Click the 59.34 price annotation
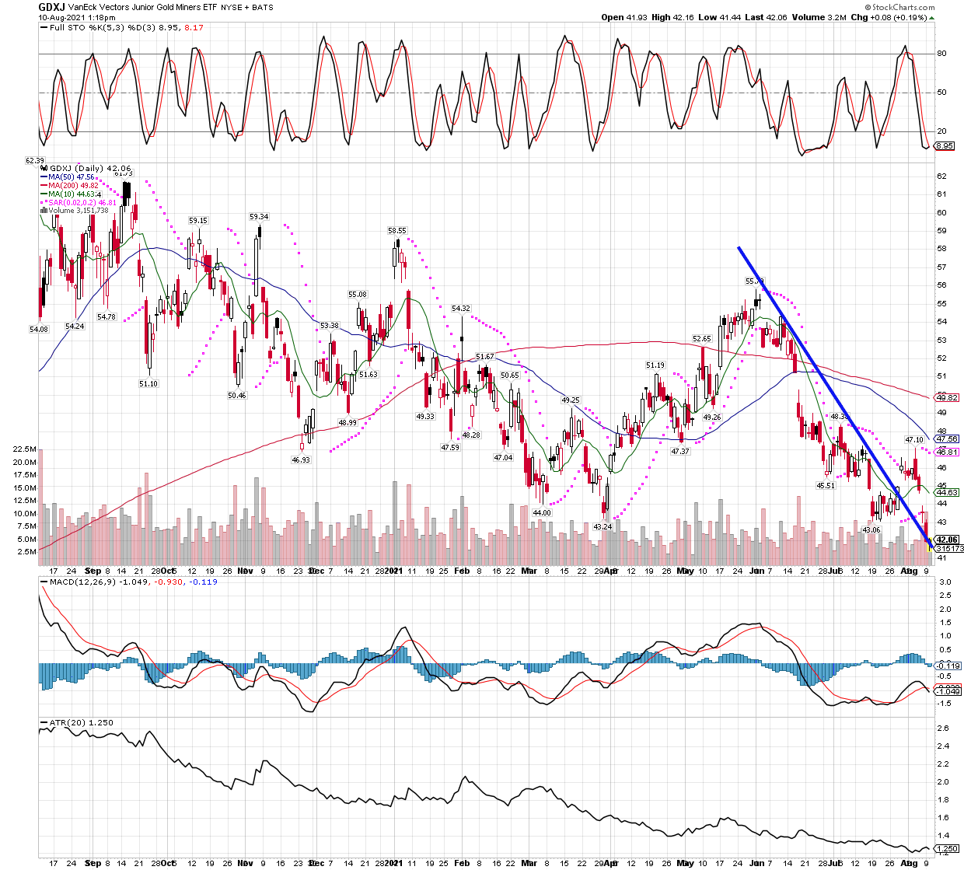Viewport: 964px width, 870px height. point(259,217)
